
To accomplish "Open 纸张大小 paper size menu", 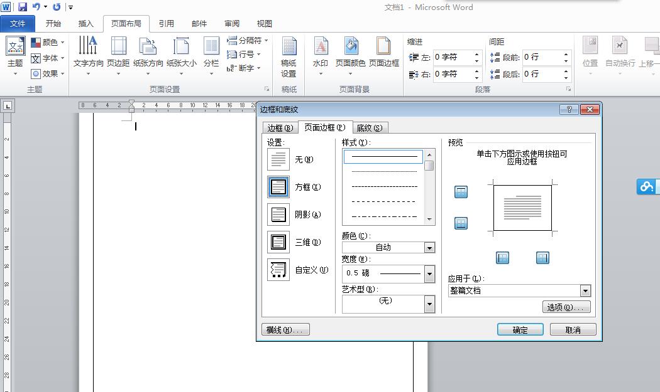I will tap(182, 56).
